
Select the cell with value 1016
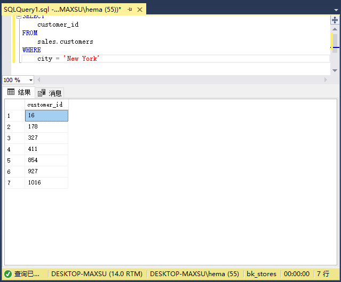[x=46, y=183]
